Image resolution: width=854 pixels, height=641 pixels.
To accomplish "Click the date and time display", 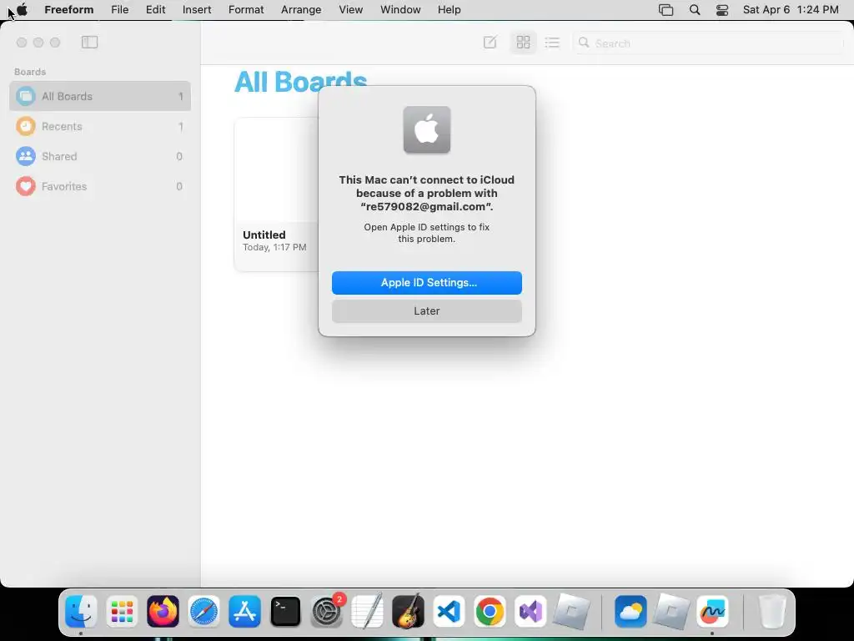I will pyautogui.click(x=791, y=10).
